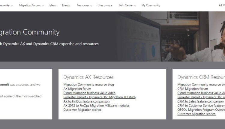The height and width of the screenshot is (129, 225).
Task: Open Migration Community resource blog under AX Resources
Action: pos(88,85)
